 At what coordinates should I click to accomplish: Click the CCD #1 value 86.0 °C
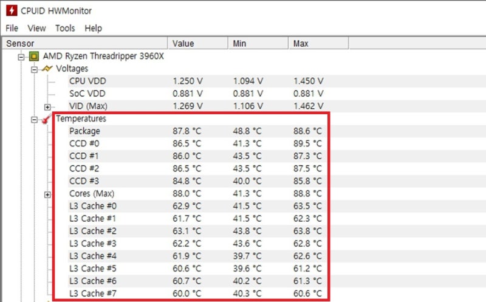pyautogui.click(x=187, y=156)
